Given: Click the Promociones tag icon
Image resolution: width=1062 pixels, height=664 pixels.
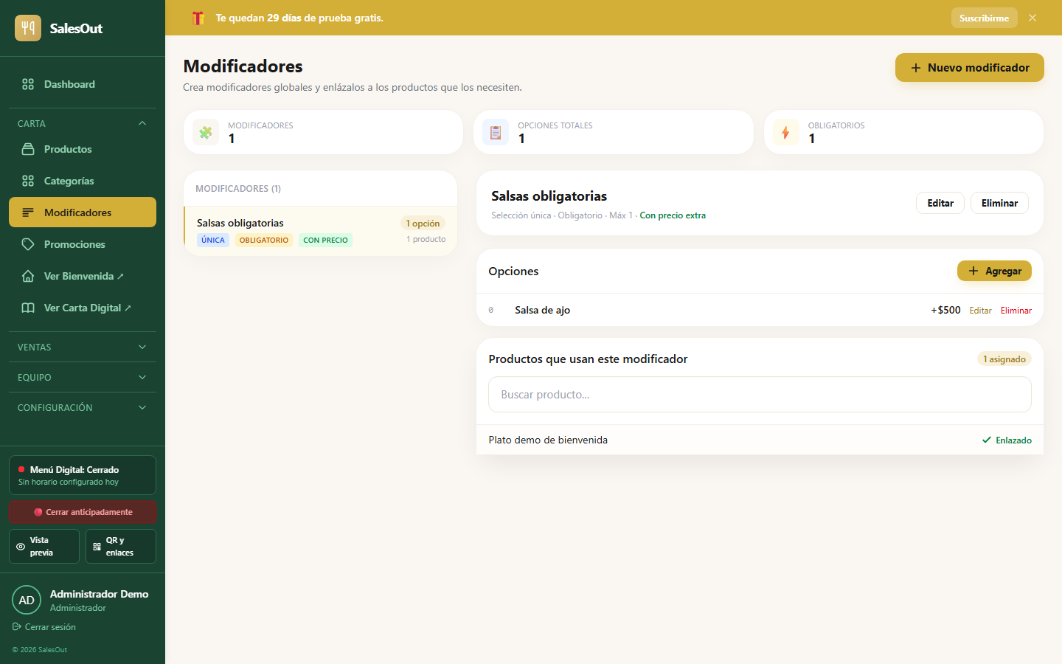Looking at the screenshot, I should pyautogui.click(x=28, y=244).
